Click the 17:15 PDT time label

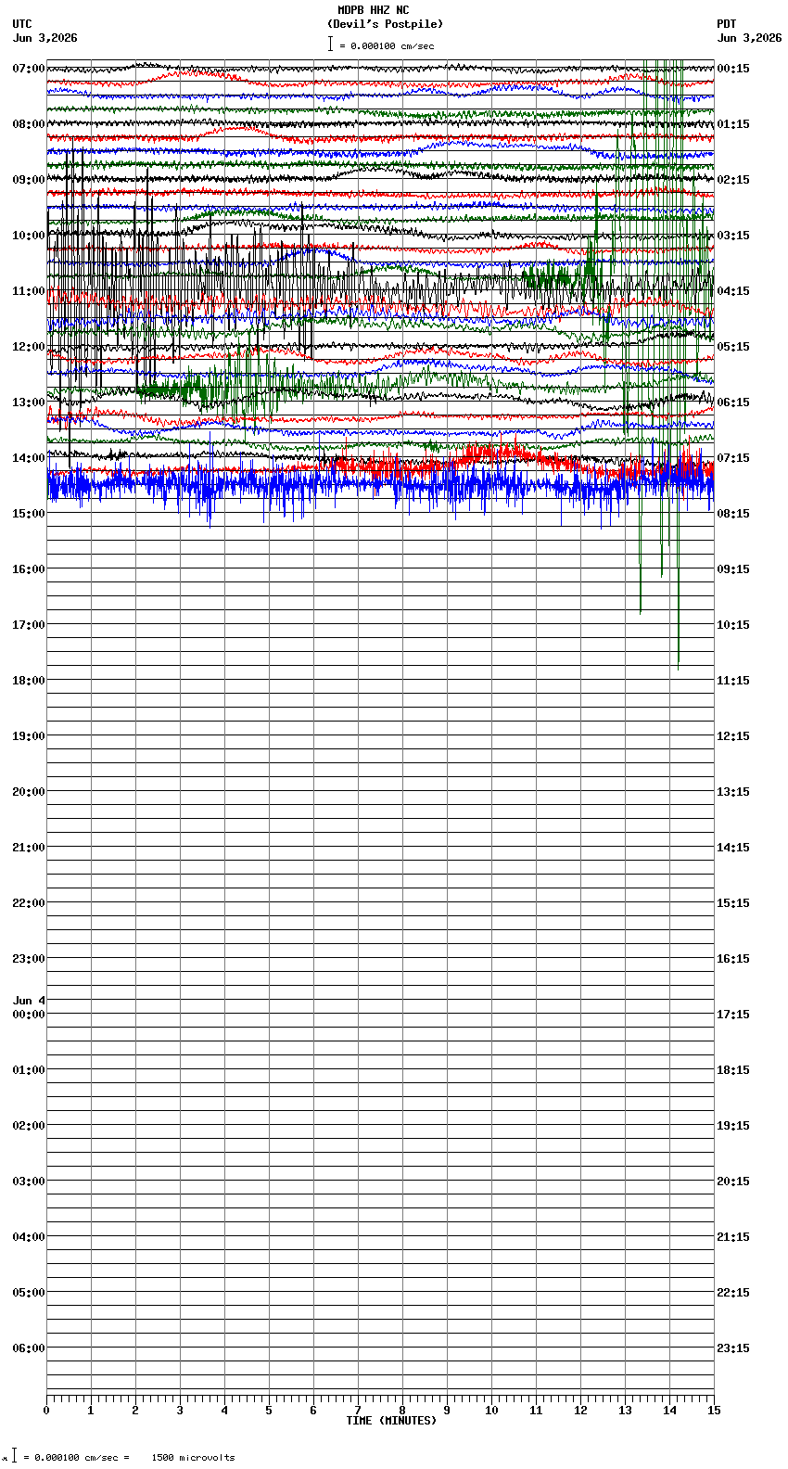click(733, 1015)
